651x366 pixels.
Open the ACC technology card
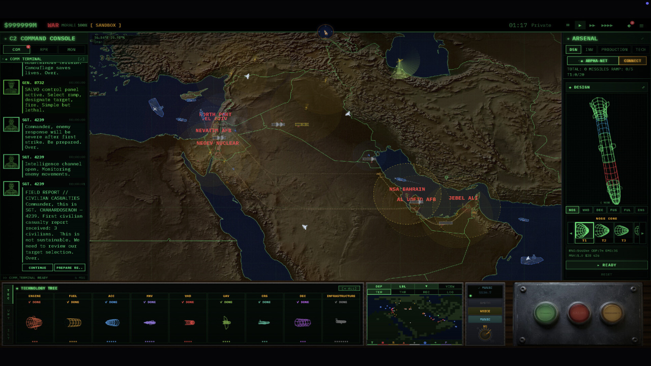pyautogui.click(x=111, y=318)
